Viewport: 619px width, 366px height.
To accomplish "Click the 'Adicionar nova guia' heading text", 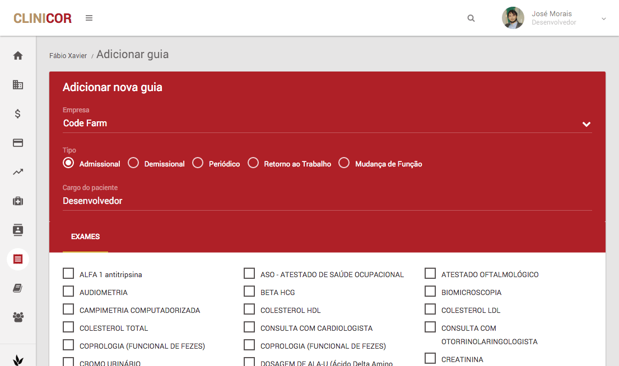I will tap(113, 87).
